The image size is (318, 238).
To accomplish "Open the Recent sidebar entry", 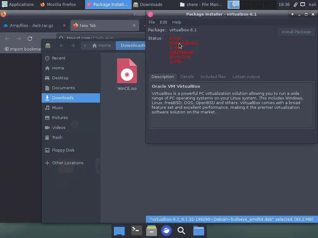I will click(x=70, y=58).
